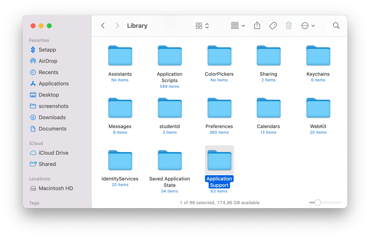Open AirDrop in the sidebar

pyautogui.click(x=48, y=61)
